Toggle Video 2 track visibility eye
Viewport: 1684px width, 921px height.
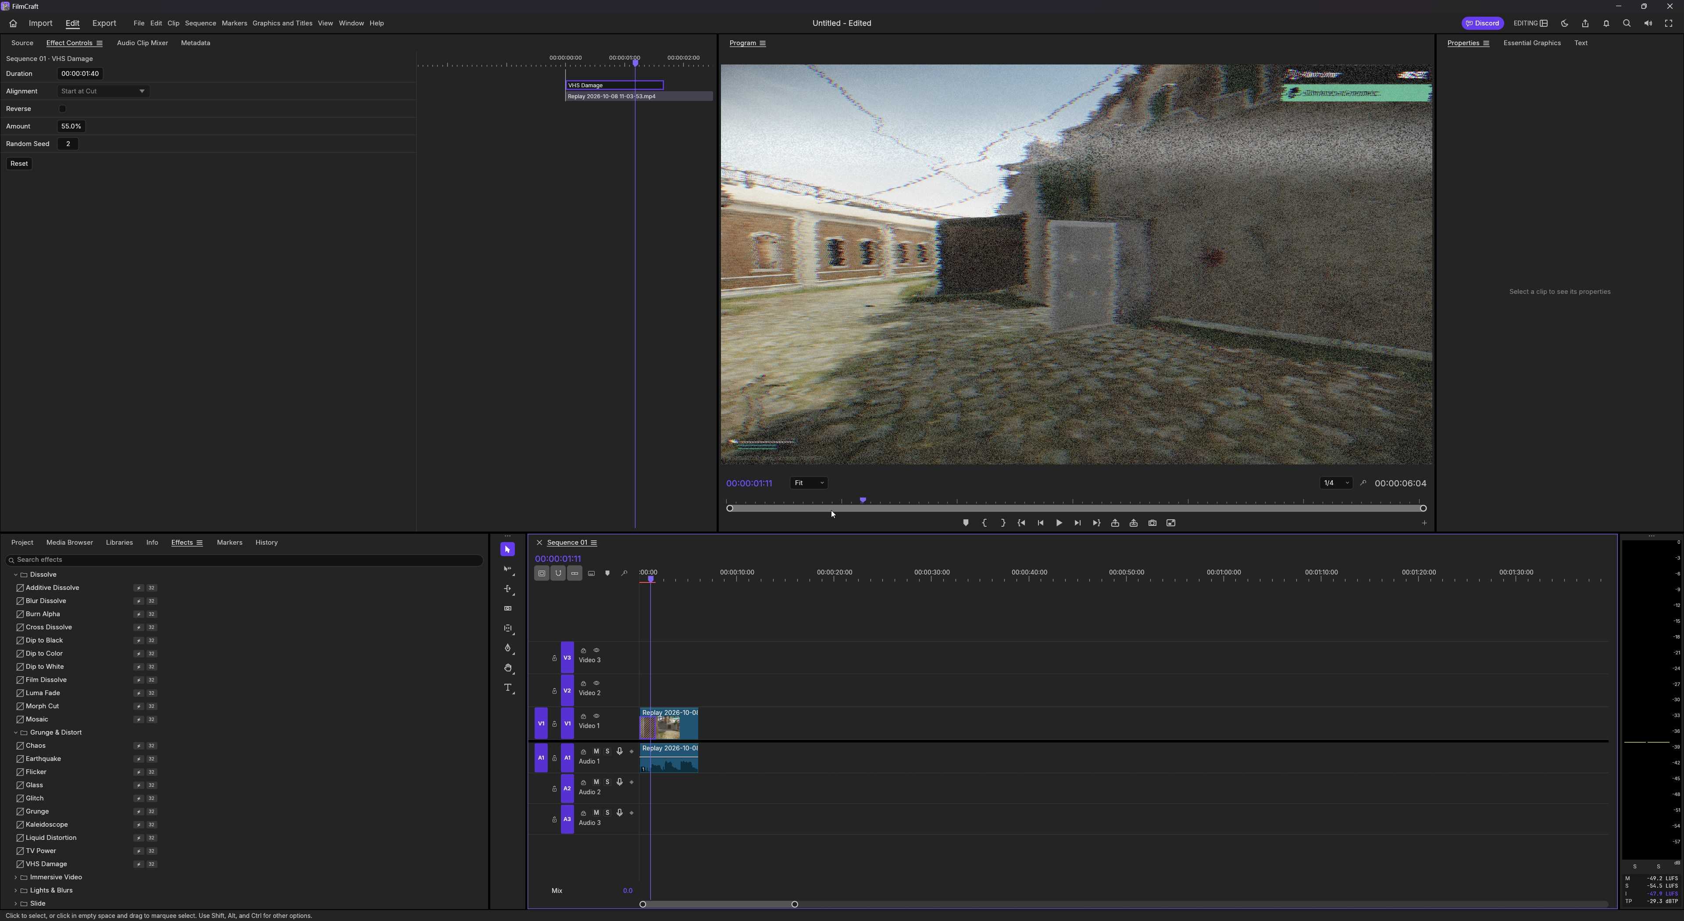click(x=596, y=683)
